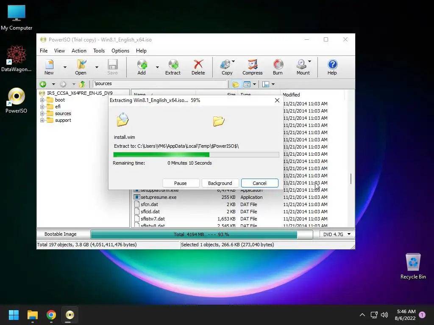The height and width of the screenshot is (325, 434).
Task: Open the Mount button dropdown arrow
Action: coord(310,61)
